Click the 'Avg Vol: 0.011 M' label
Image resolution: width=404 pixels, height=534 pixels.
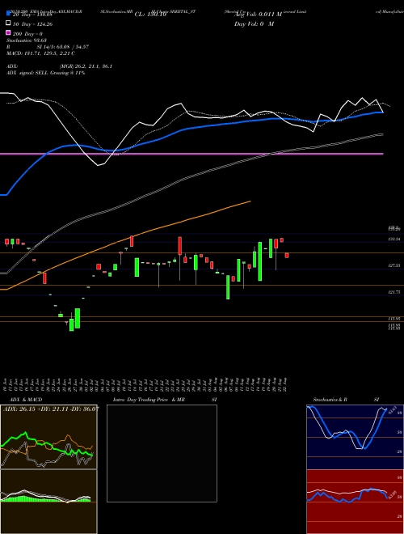point(258,15)
